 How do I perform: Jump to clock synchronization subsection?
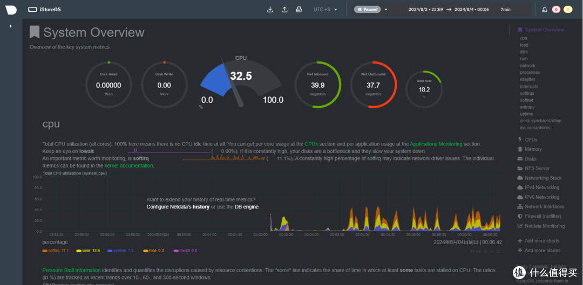540,121
